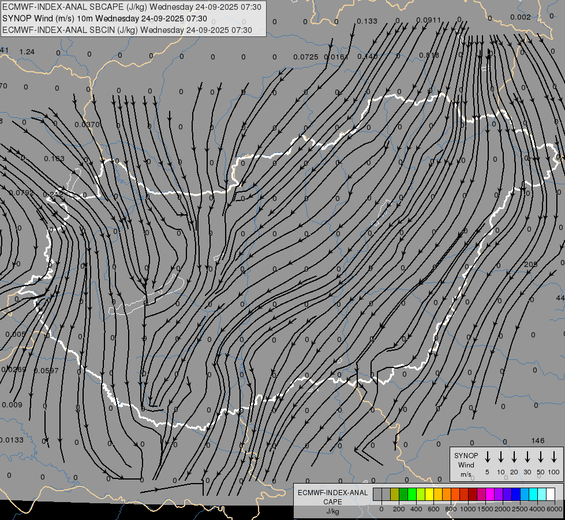This screenshot has height=520, width=565.
Task: Select the SYNOP Wind m/s legend label
Action: [x=466, y=465]
